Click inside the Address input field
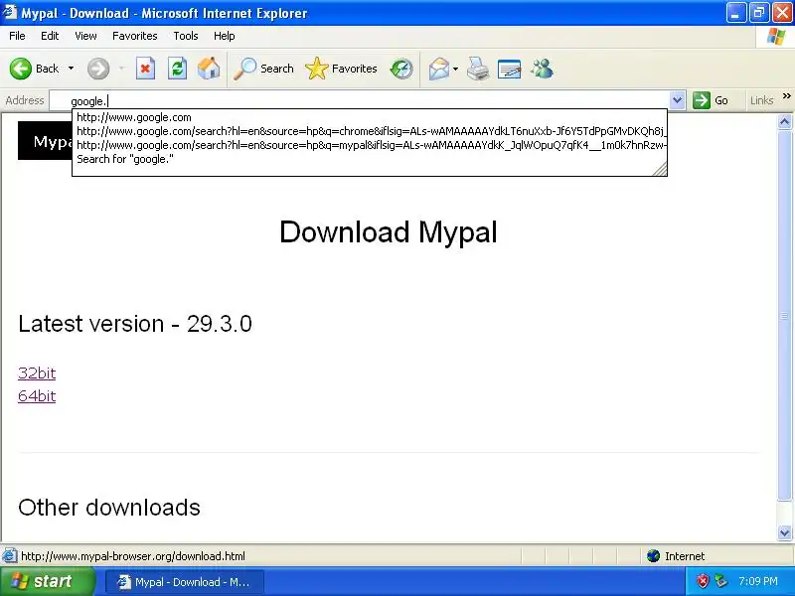 pyautogui.click(x=360, y=100)
